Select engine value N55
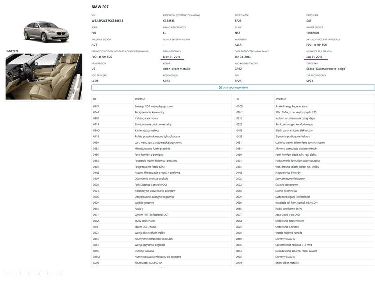The height and width of the screenshot is (281, 375). [x=237, y=33]
